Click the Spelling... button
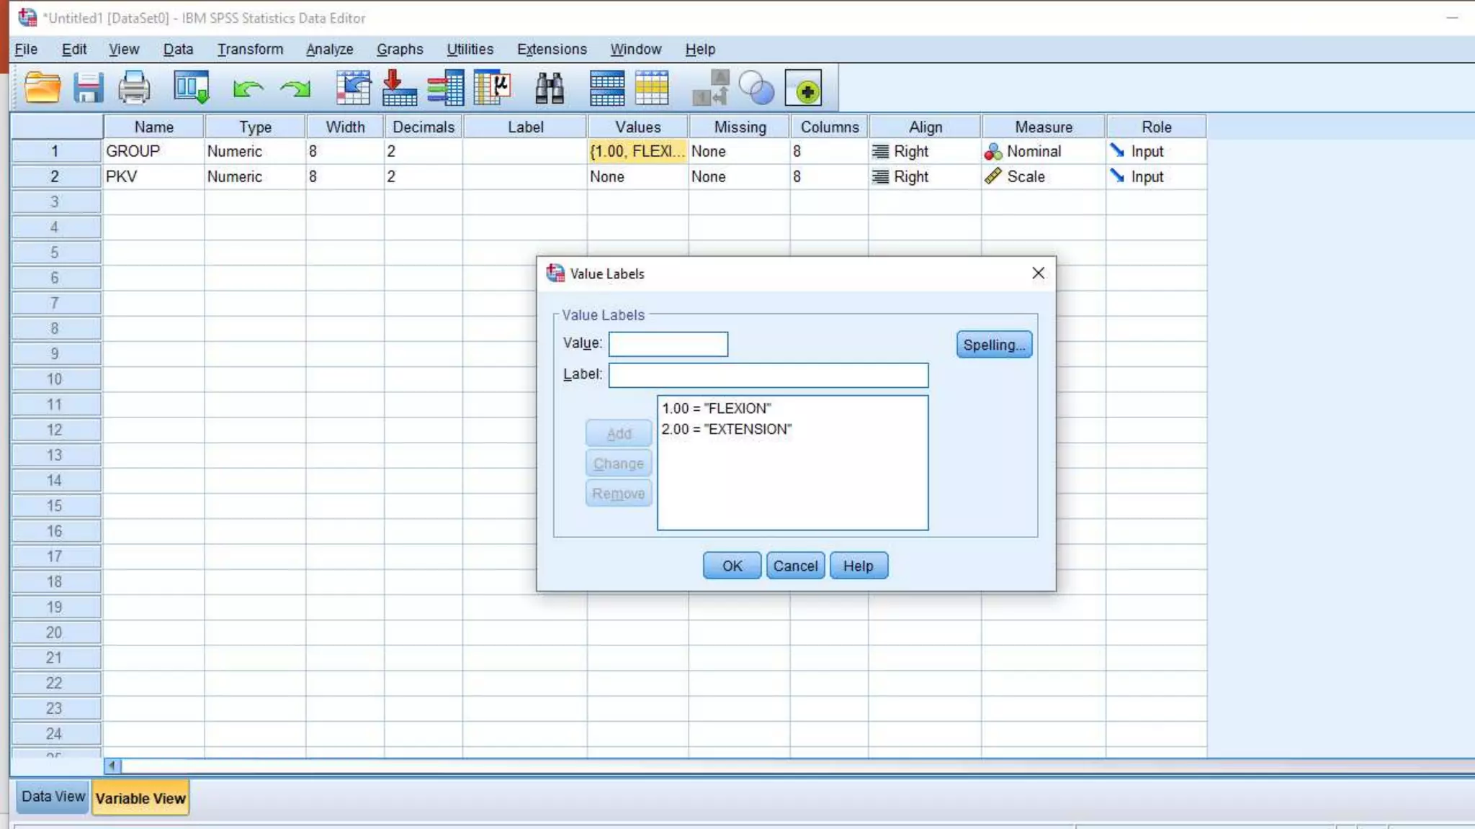The width and height of the screenshot is (1475, 829). coord(994,345)
